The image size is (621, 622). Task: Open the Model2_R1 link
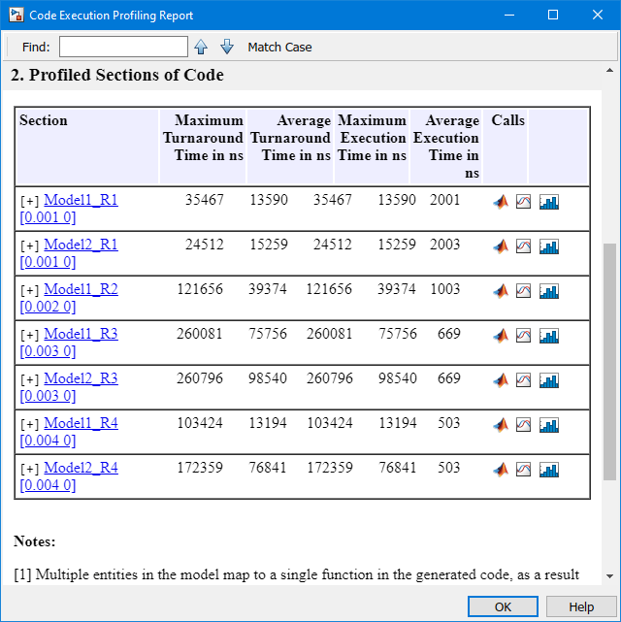point(81,245)
